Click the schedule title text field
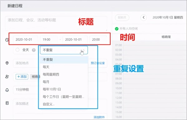Viewport: 187px width, 120px height. (x=56, y=23)
